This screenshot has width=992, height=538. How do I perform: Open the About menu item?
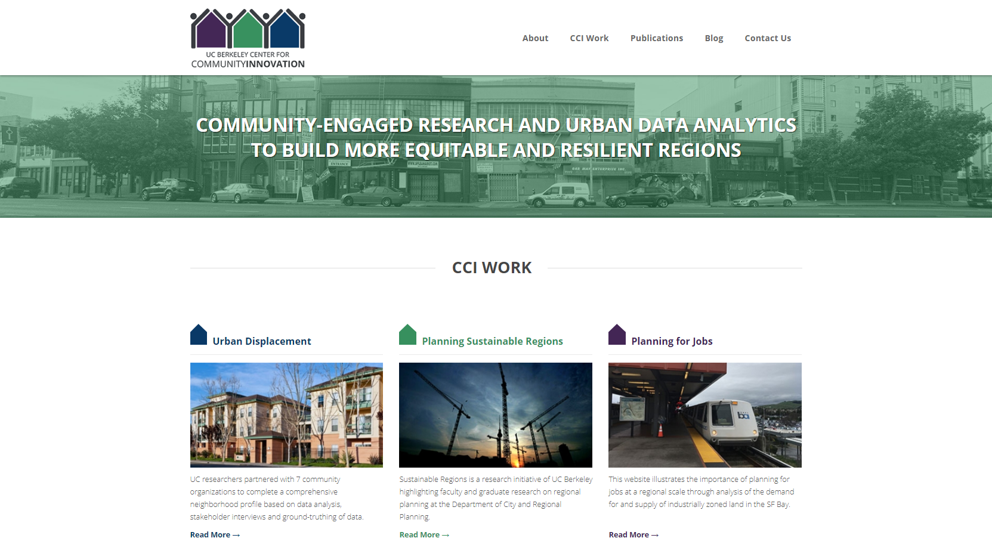click(x=535, y=38)
